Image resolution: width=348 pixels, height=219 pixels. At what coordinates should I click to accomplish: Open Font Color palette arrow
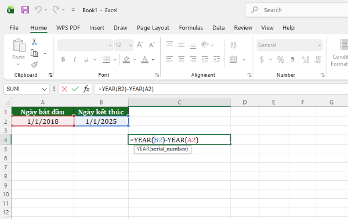point(153,60)
